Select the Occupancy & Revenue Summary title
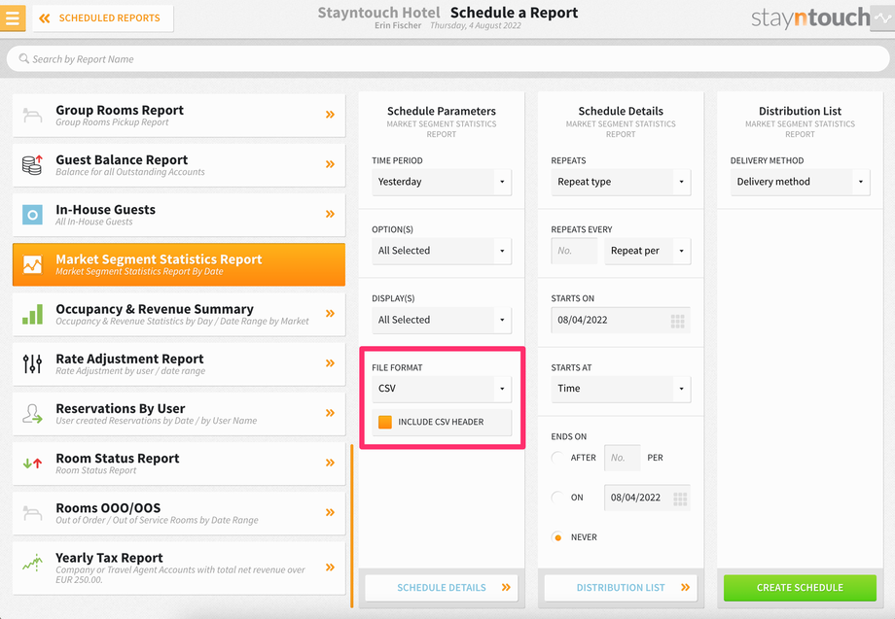895x619 pixels. pos(155,309)
